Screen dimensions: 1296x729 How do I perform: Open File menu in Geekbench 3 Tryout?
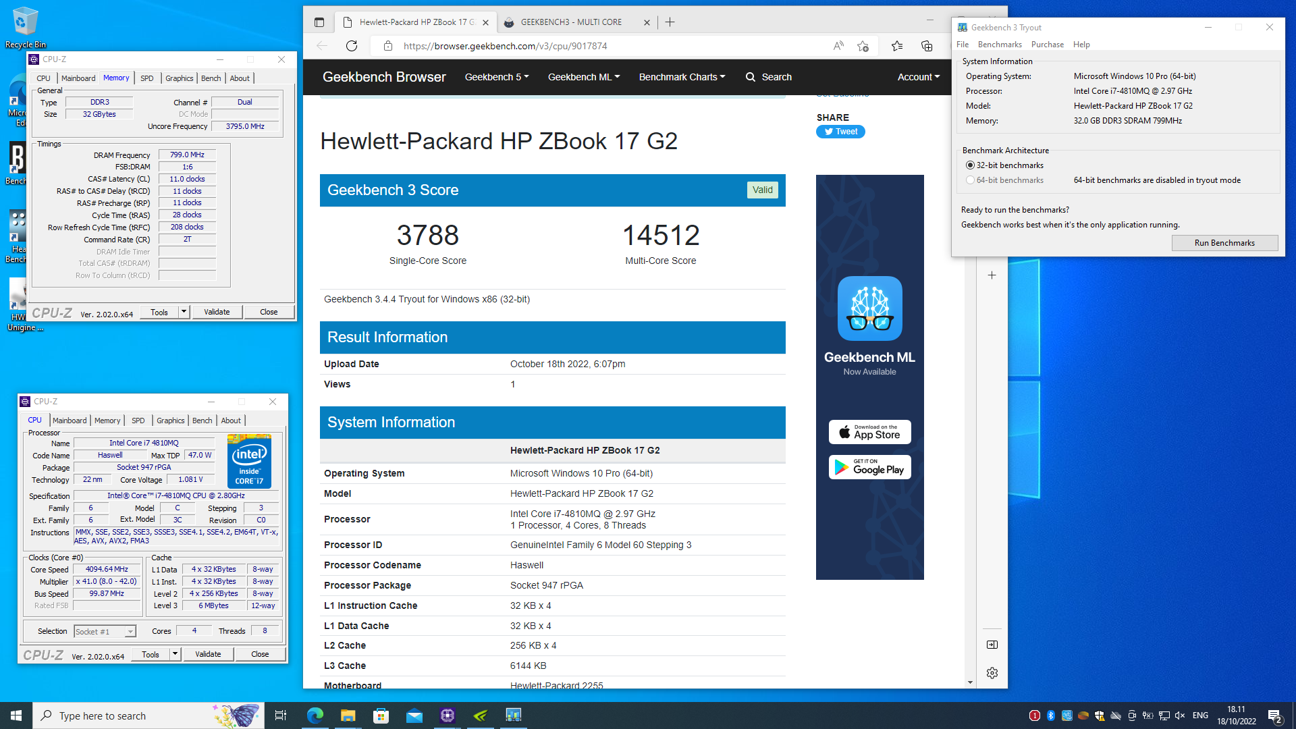click(x=963, y=45)
